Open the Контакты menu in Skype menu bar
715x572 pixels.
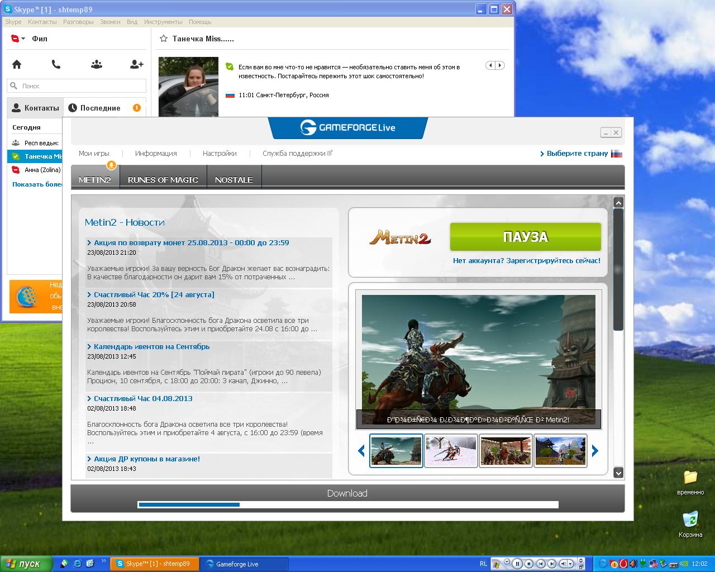(x=42, y=22)
